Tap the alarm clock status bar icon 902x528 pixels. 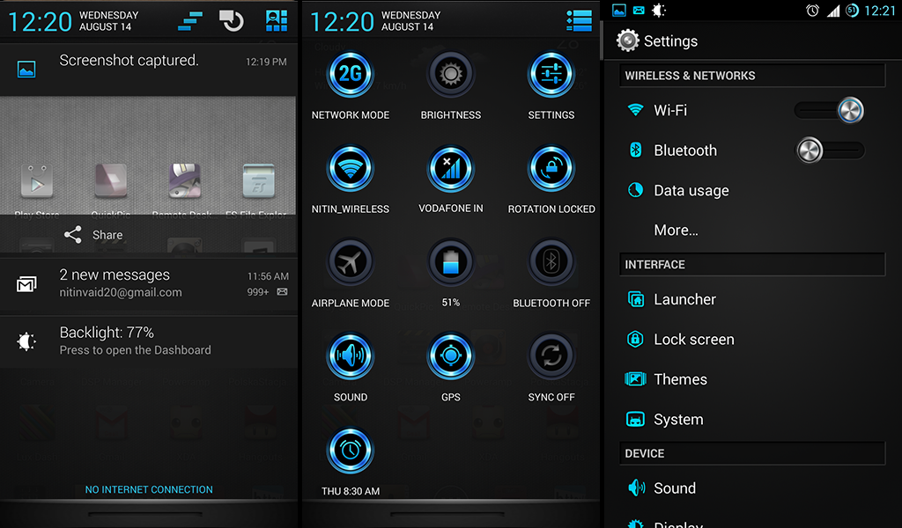(812, 11)
